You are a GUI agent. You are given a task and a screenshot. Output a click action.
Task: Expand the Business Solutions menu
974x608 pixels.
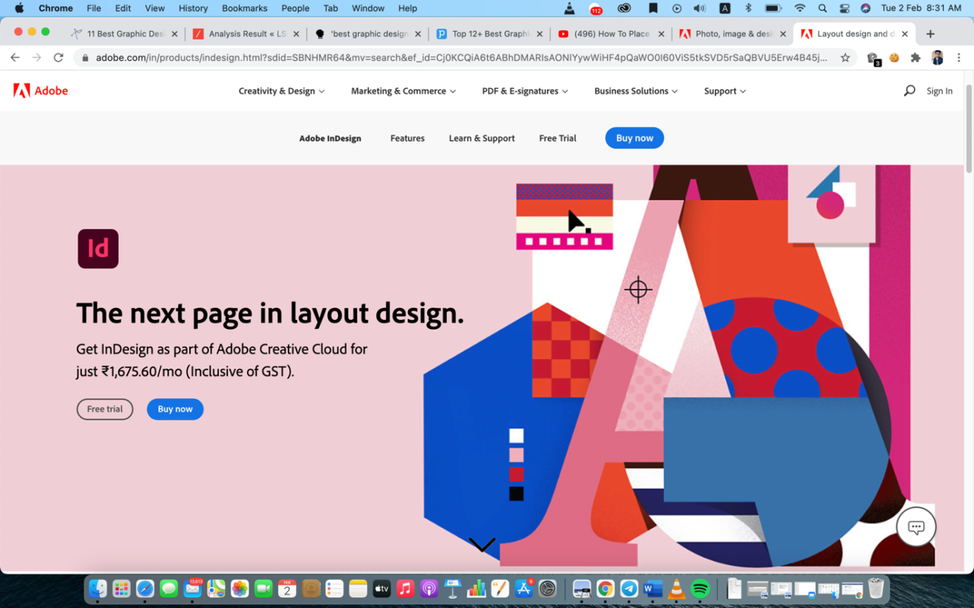636,91
